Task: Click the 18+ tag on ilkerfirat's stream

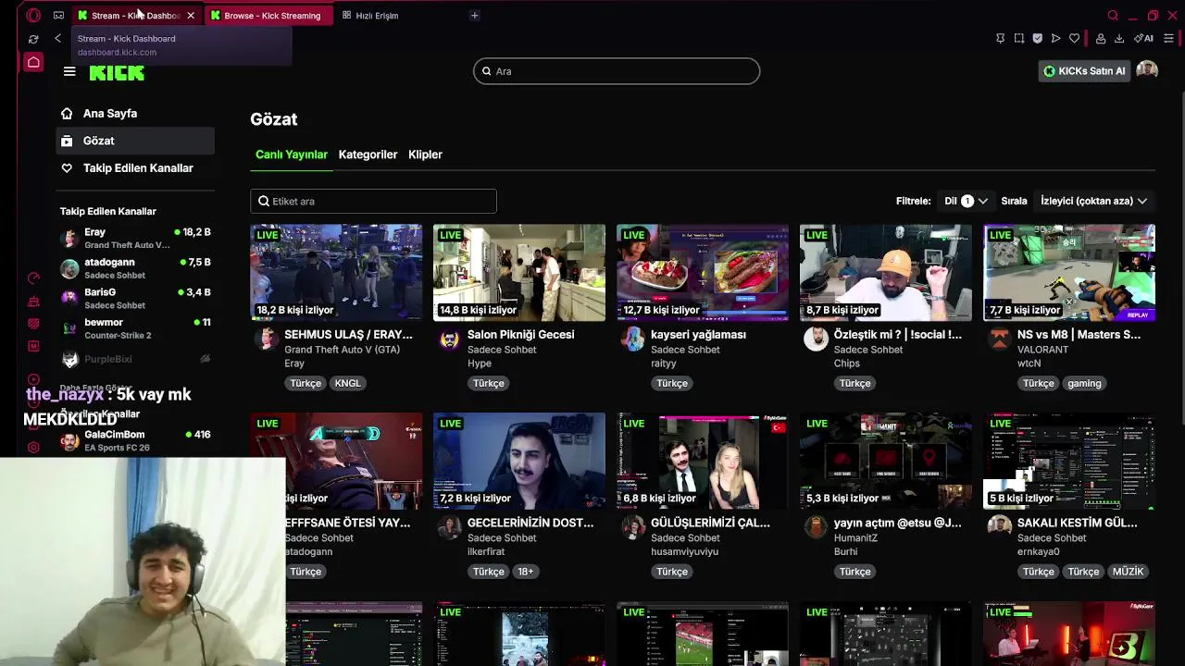Action: click(x=526, y=572)
